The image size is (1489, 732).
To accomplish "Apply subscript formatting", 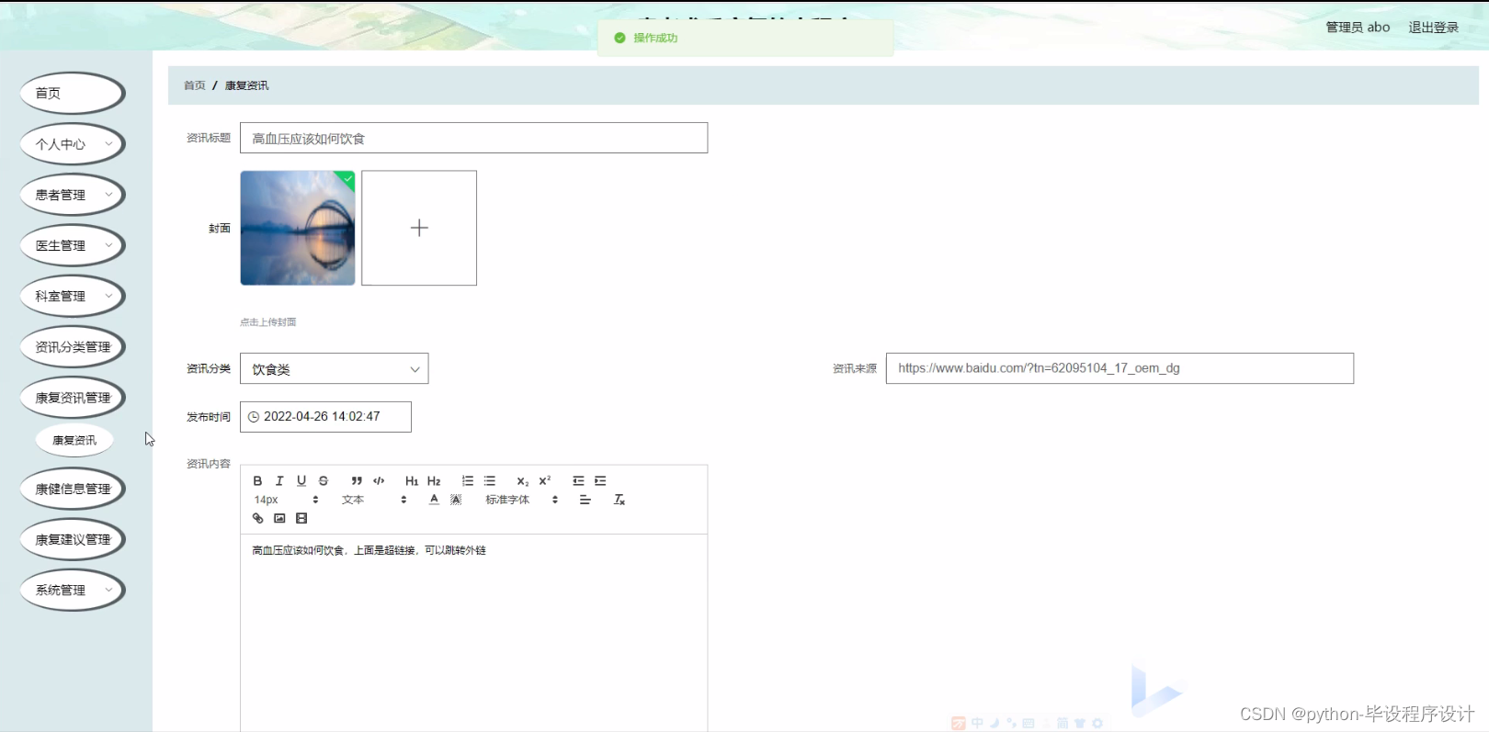I will (x=522, y=480).
